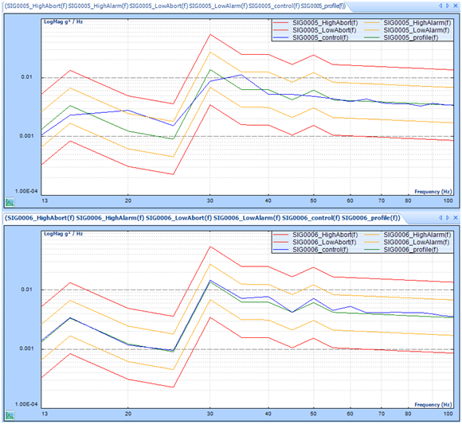Click right tab-scroll arrow of SIG0005 pane

tap(448, 6)
